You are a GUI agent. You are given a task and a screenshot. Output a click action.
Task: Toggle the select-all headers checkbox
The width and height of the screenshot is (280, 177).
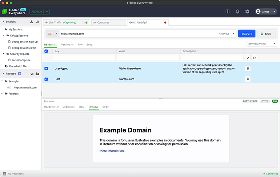click(46, 51)
